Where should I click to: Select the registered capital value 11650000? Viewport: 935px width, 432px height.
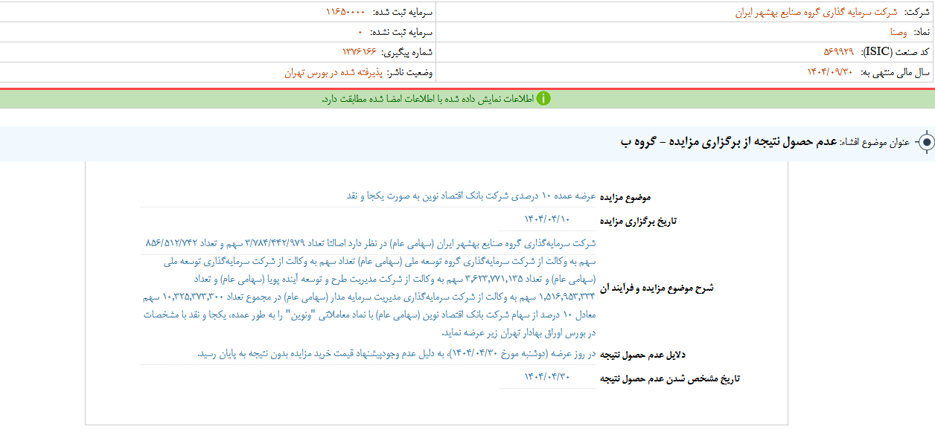345,13
